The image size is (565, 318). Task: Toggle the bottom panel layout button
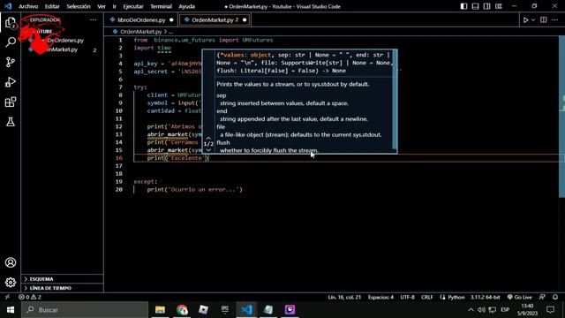475,6
